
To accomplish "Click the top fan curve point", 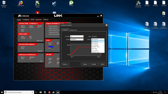I will [78, 47].
